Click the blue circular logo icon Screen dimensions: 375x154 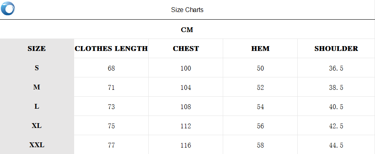click(8, 8)
